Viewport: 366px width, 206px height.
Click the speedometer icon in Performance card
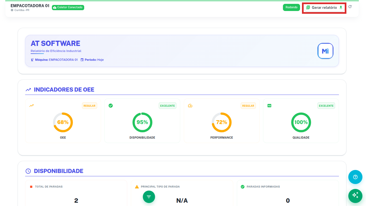tap(190, 106)
